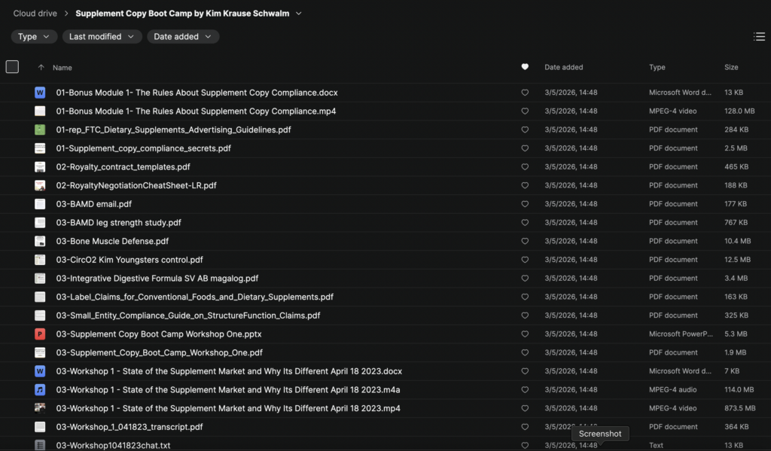Screen dimensions: 771x451
Task: Favorite the Bonus Module 1 docx file
Action: 525,93
